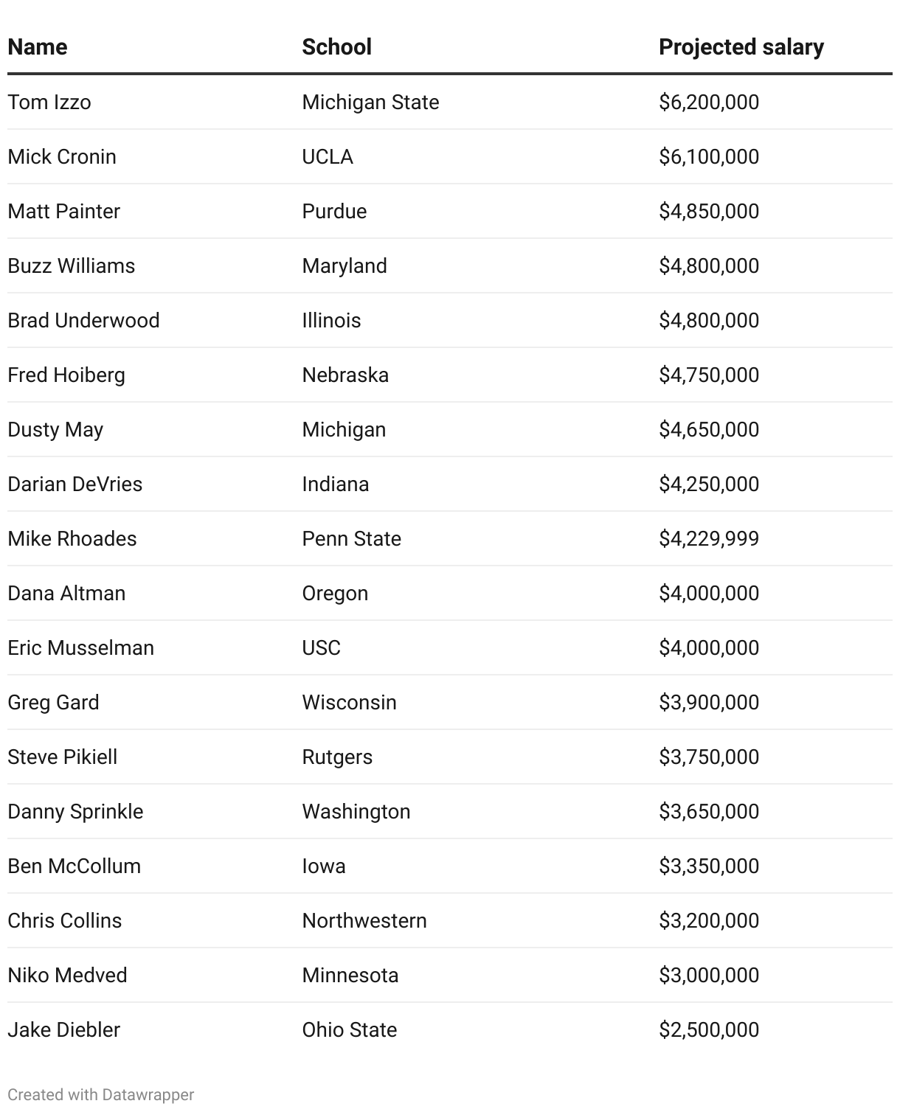
Task: Click the USC school cell
Action: tap(322, 647)
